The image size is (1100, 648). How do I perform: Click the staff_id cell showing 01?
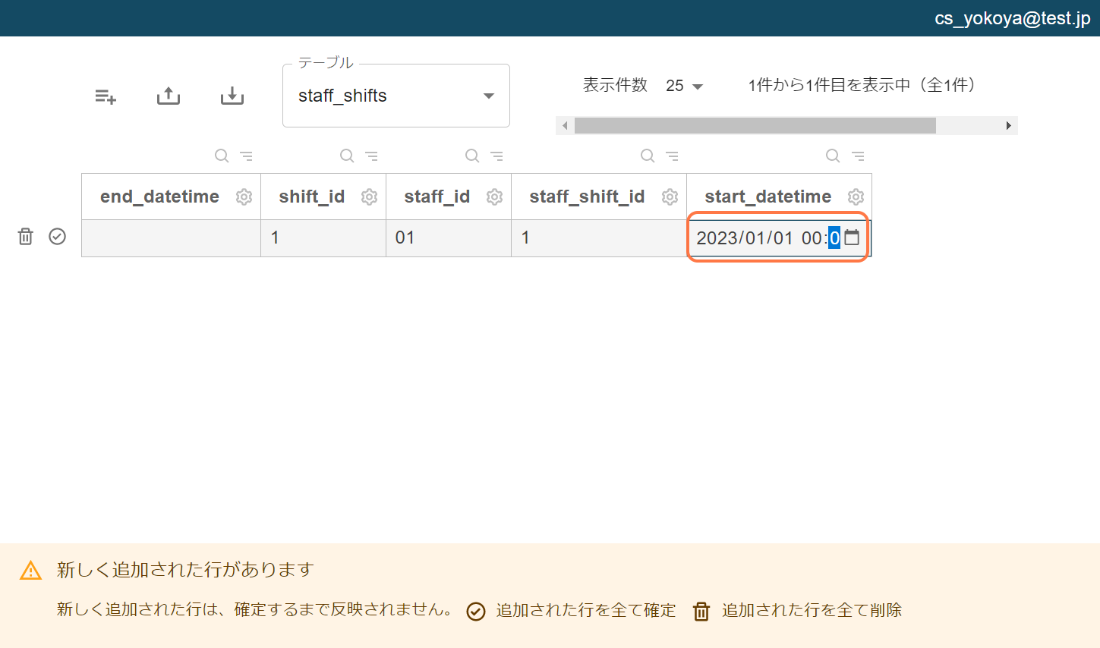coord(449,238)
